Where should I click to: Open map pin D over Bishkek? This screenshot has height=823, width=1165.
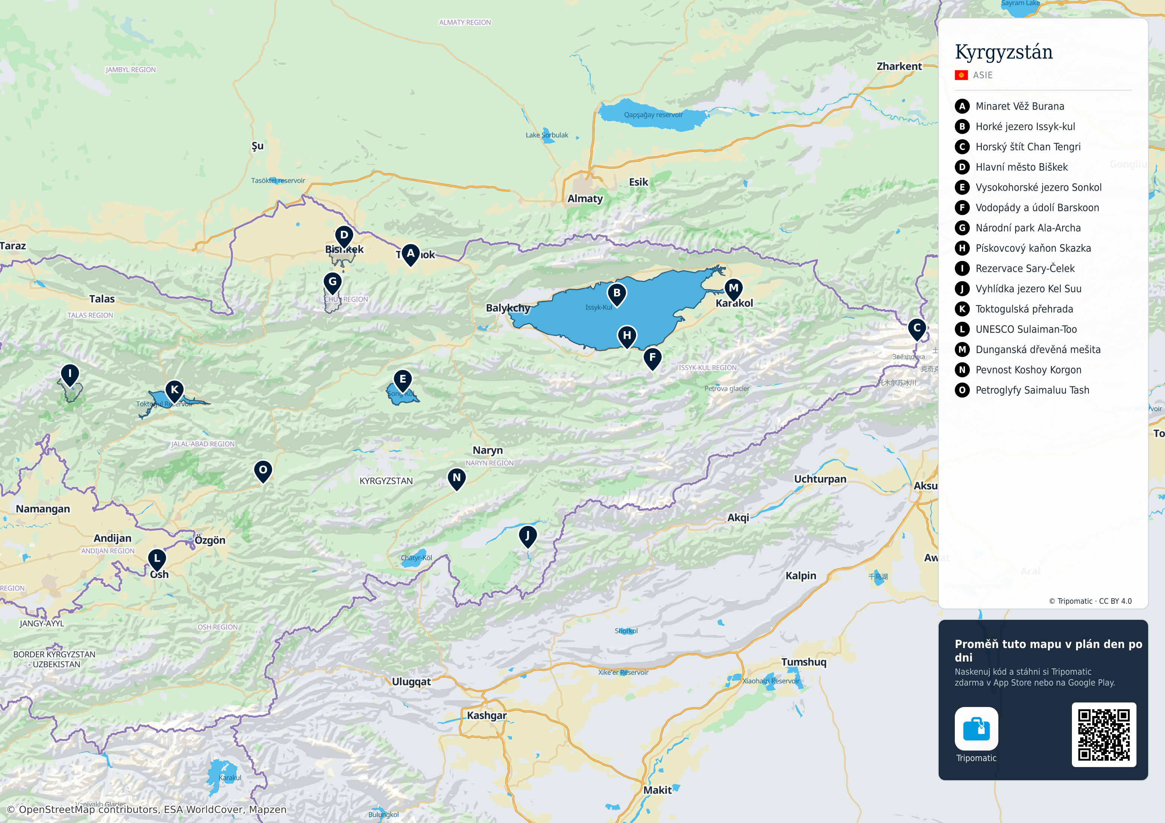pos(344,237)
